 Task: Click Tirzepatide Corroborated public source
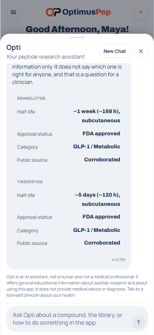coord(102,243)
